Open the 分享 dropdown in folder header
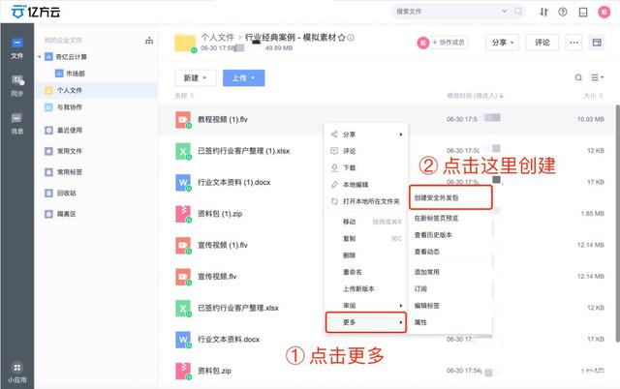This screenshot has height=389, width=620. coord(502,43)
